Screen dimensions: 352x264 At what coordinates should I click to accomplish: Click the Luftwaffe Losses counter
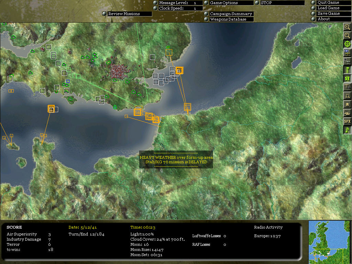[209, 236]
